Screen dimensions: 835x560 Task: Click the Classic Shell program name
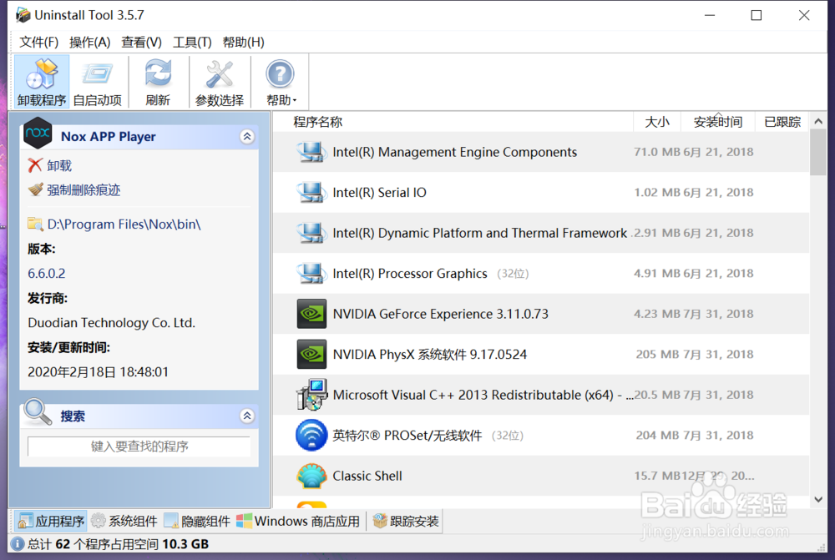(x=367, y=476)
